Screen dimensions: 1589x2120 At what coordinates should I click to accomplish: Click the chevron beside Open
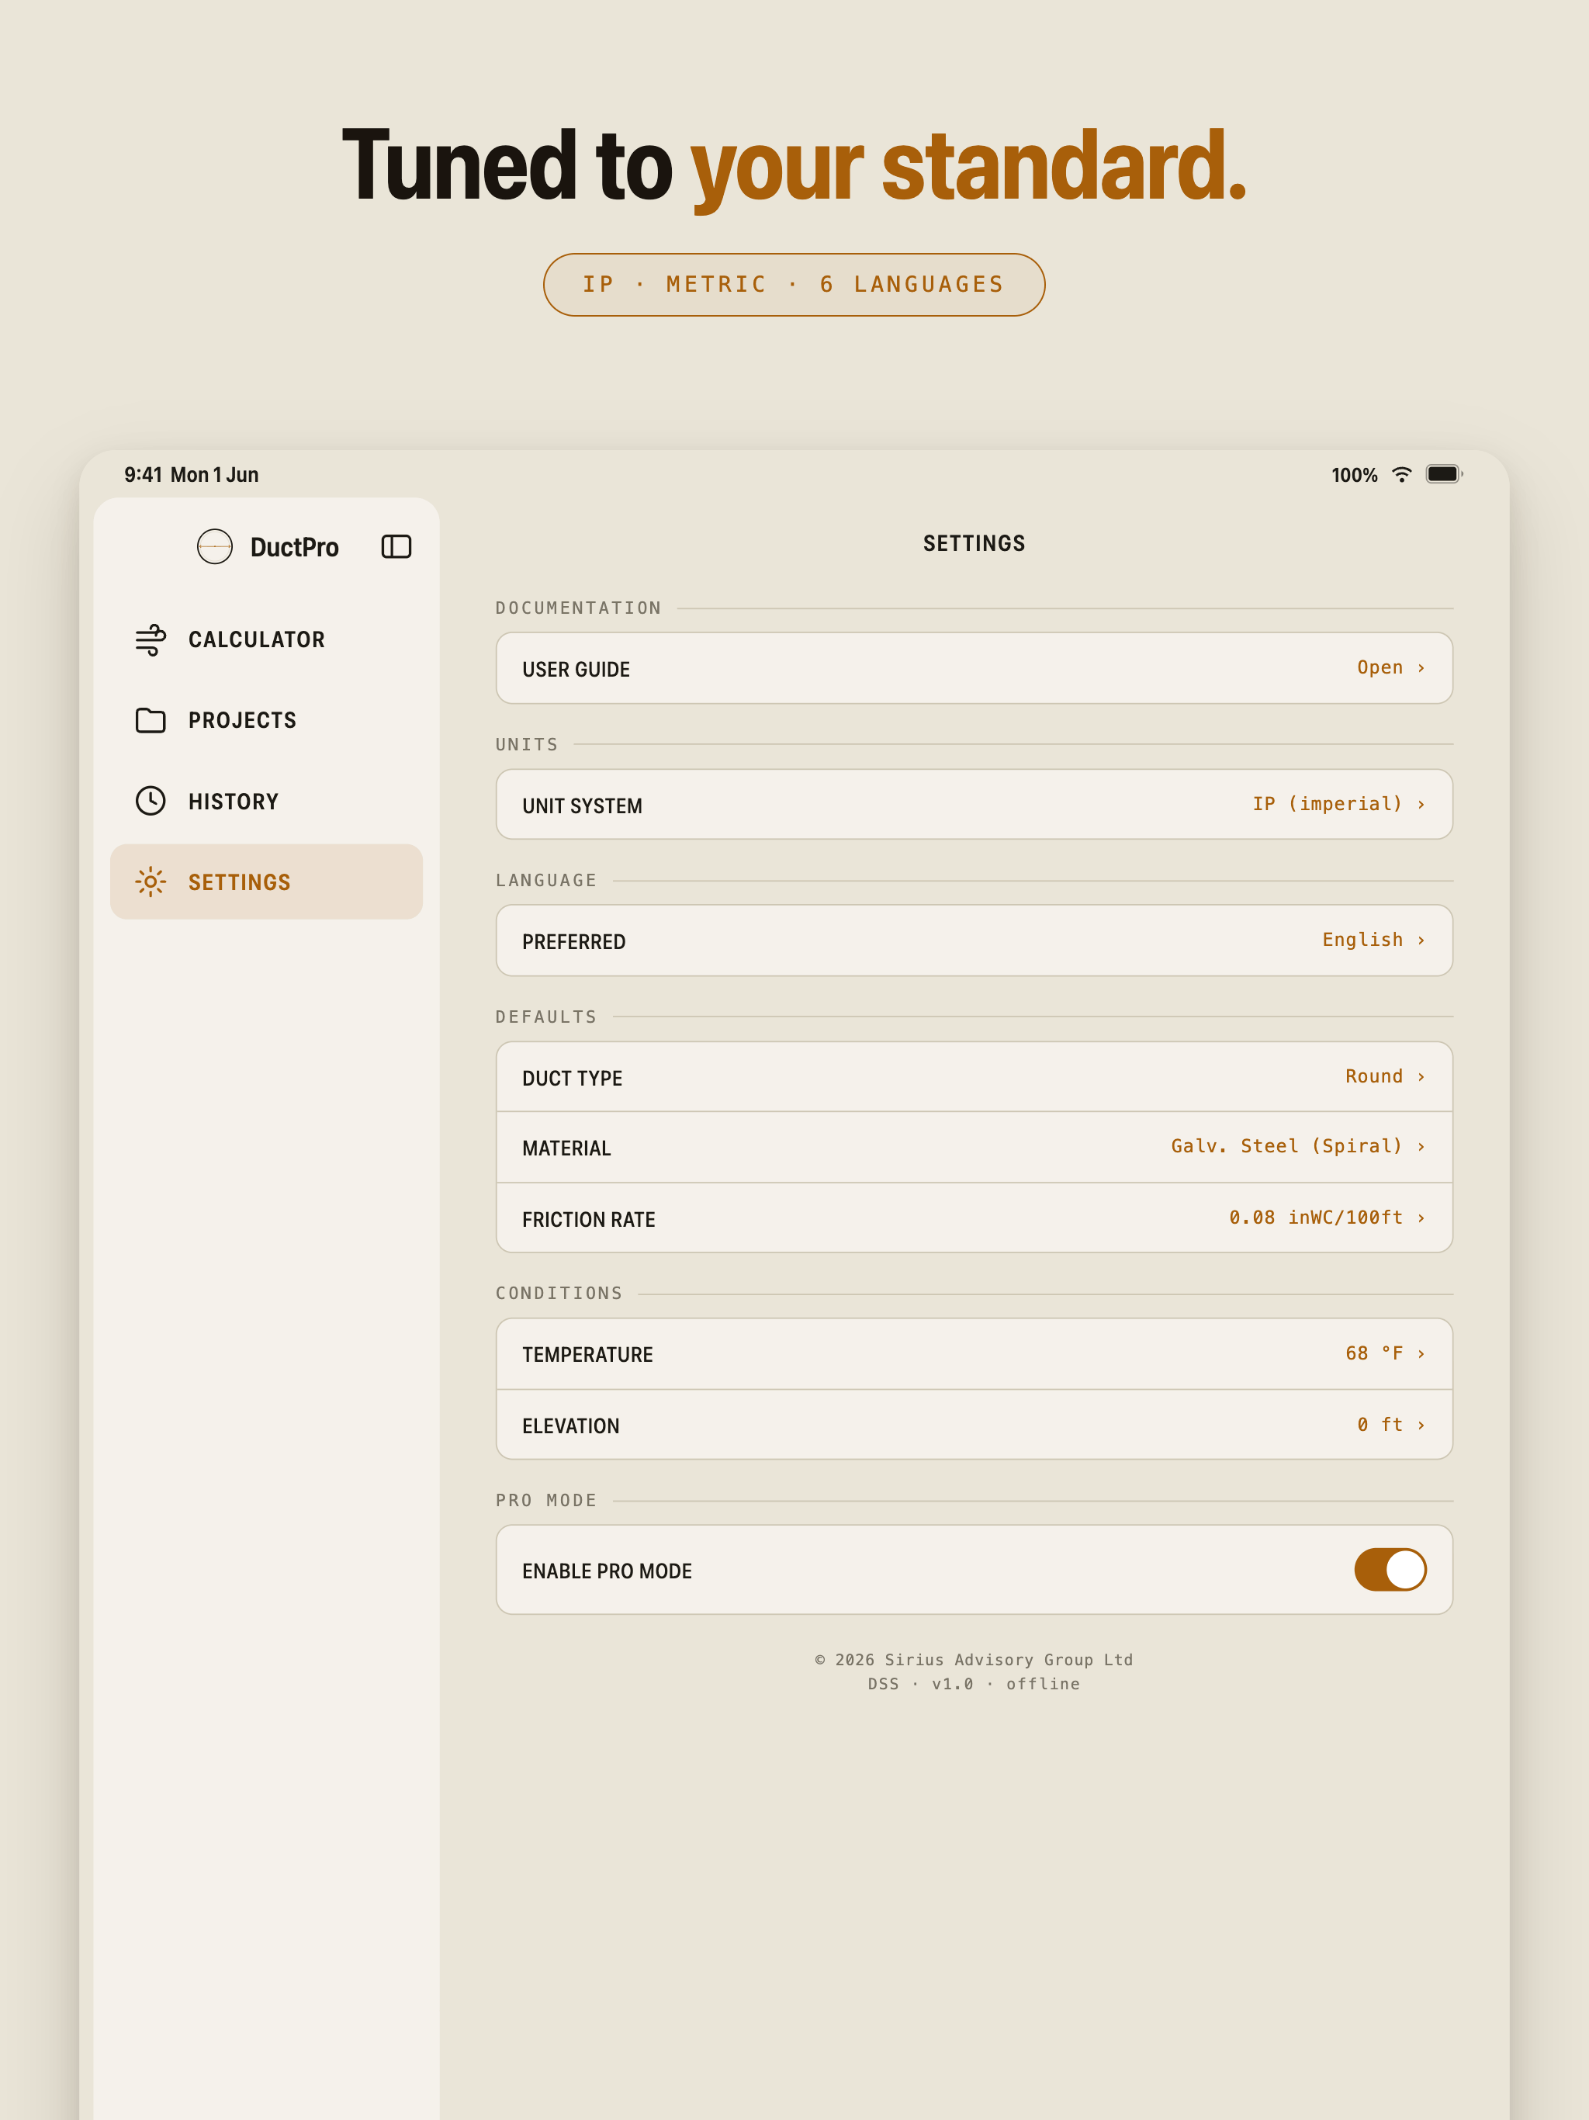pyautogui.click(x=1421, y=668)
